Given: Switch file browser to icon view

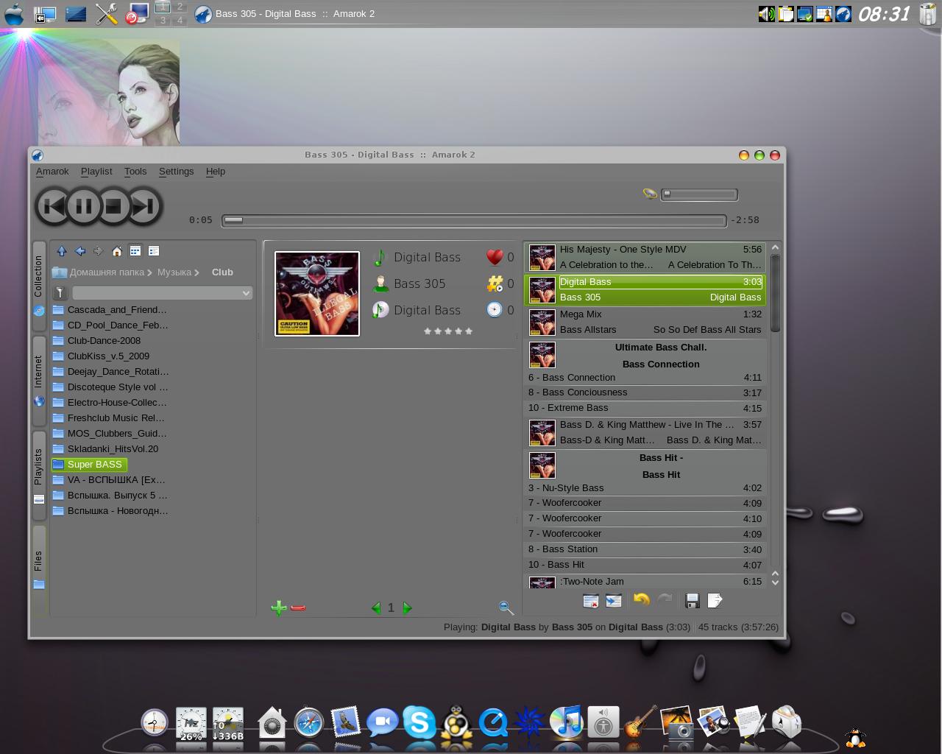Looking at the screenshot, I should tap(135, 251).
